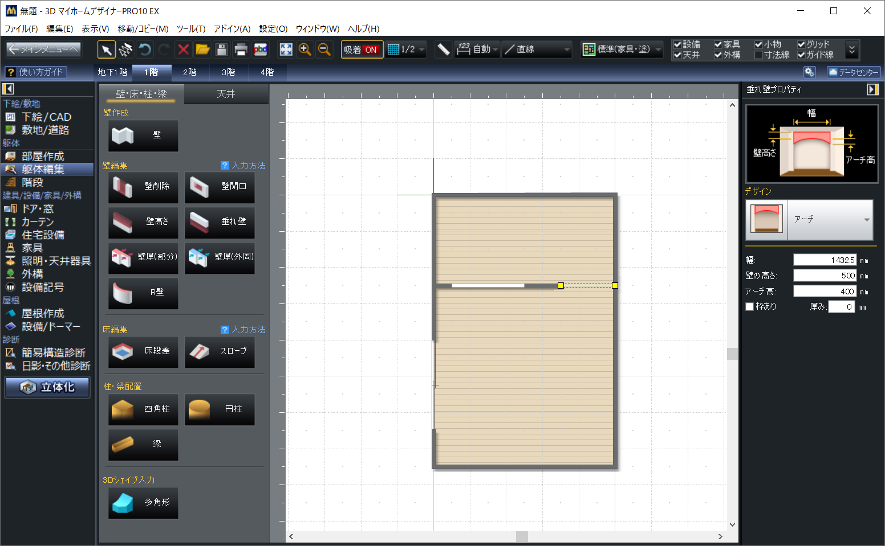Enable the 寸法線 checkbox

758,55
